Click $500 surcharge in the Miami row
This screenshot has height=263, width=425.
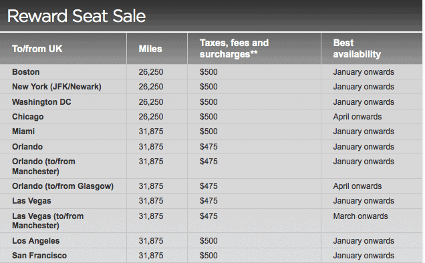tap(208, 131)
